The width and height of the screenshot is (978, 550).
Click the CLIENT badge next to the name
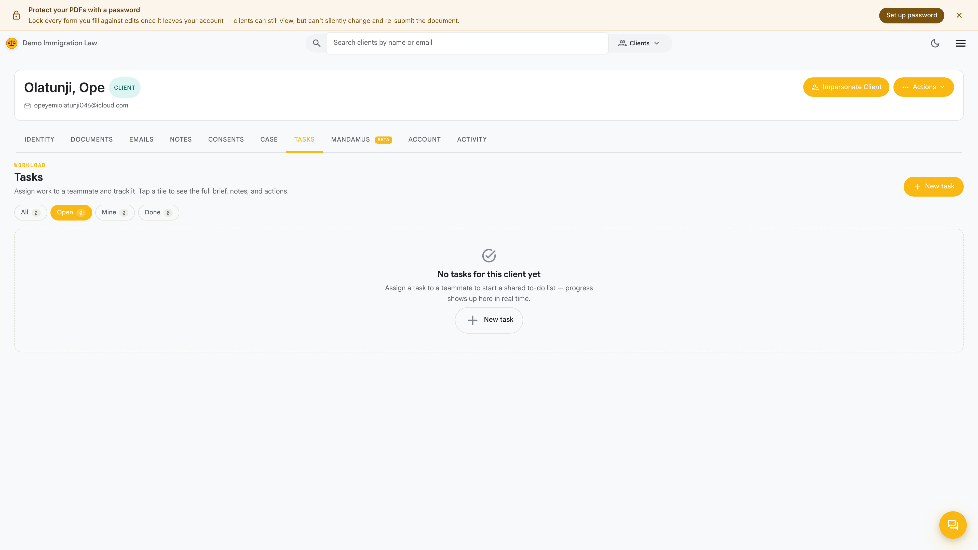click(x=125, y=88)
